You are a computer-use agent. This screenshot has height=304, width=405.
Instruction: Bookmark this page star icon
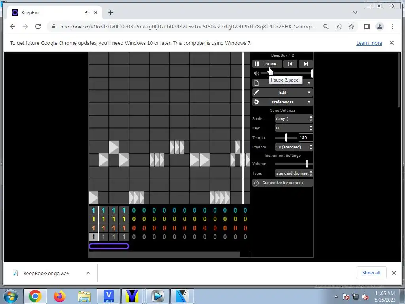351,27
